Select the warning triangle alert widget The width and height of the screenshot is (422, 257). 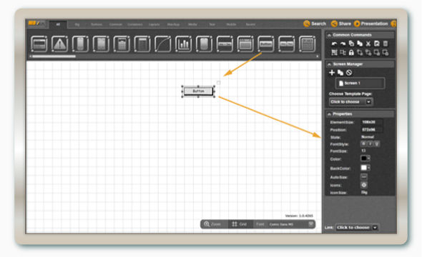[59, 44]
